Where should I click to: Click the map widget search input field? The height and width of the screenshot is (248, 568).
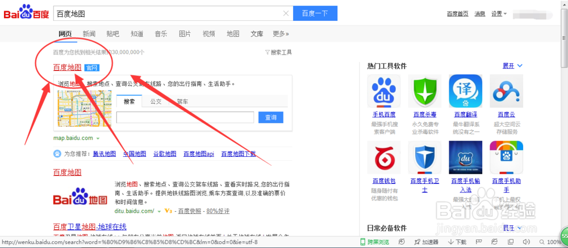point(185,117)
